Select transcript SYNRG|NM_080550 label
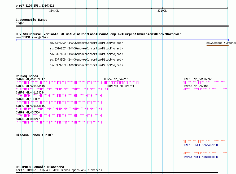Screen dimensions: 236x174 pyautogui.click(x=28, y=112)
